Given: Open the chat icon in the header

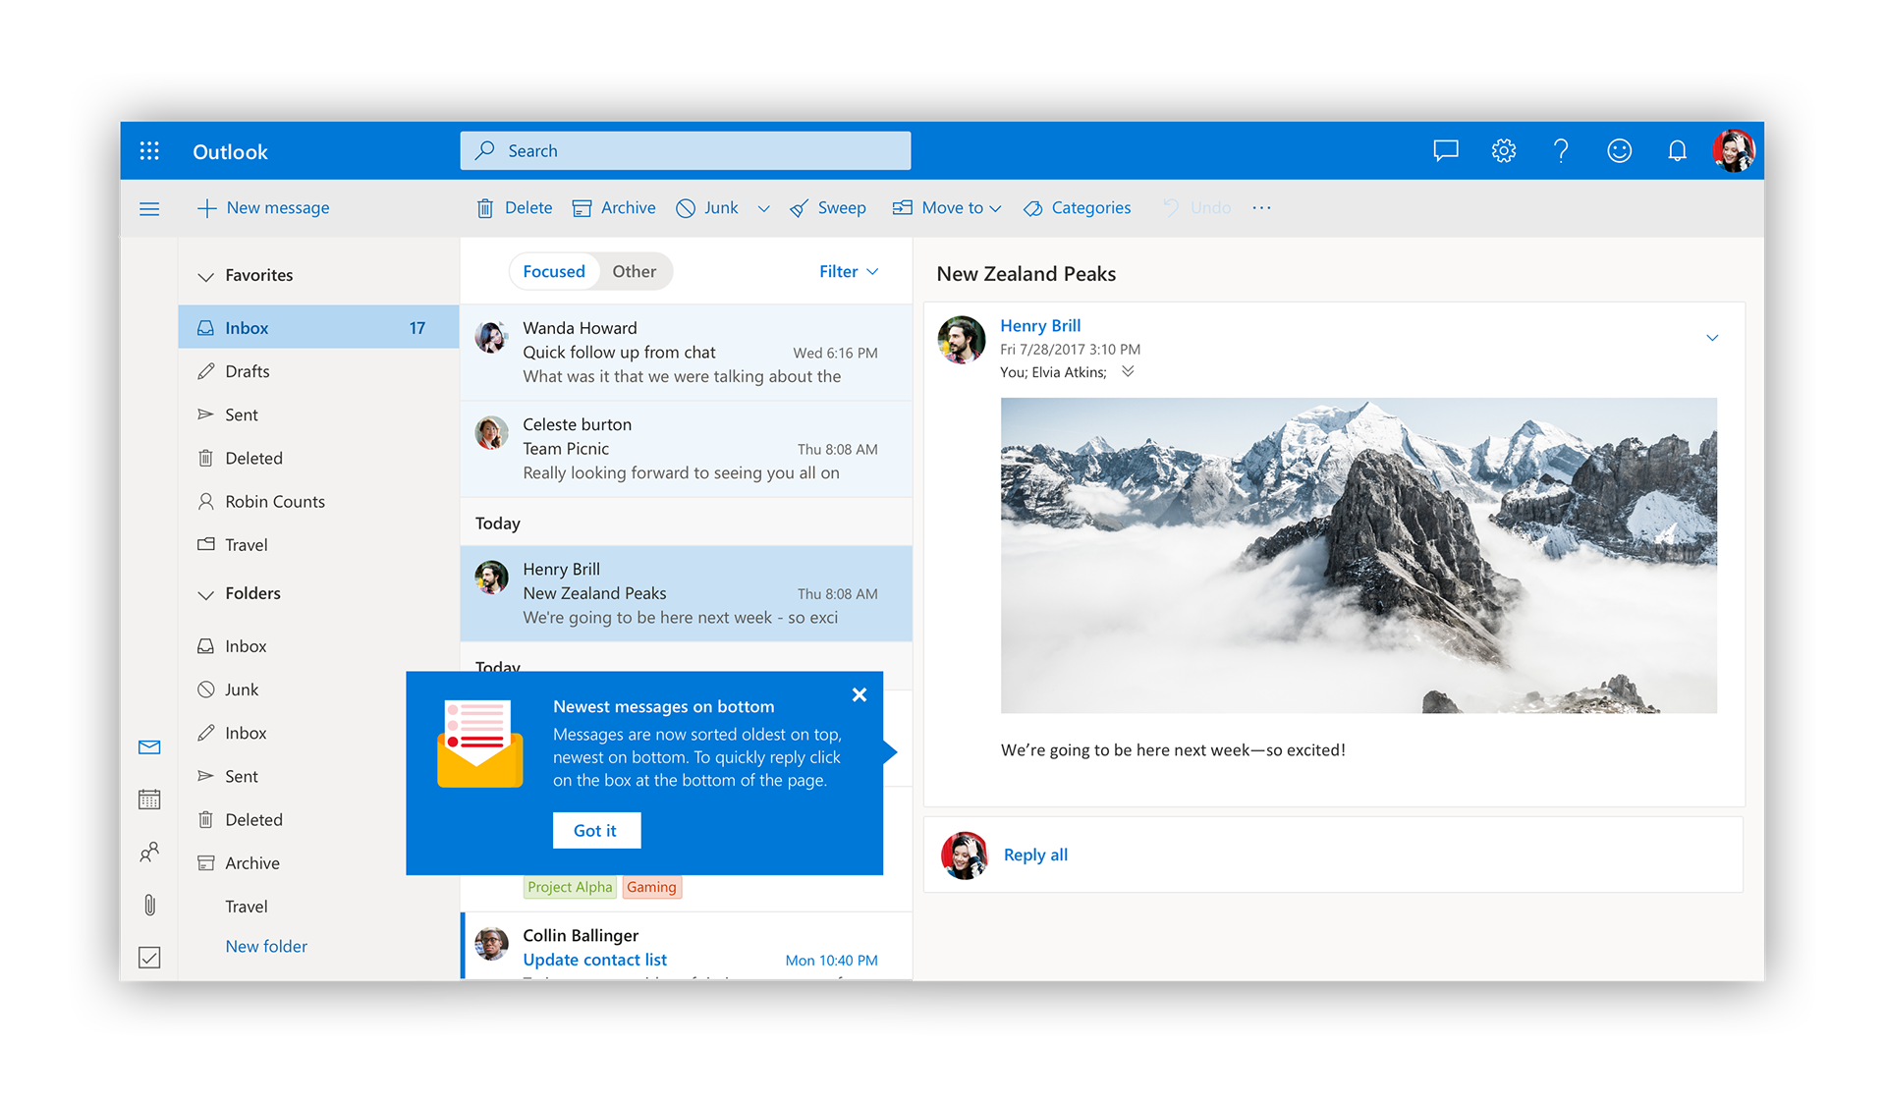Looking at the screenshot, I should tap(1445, 150).
